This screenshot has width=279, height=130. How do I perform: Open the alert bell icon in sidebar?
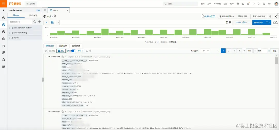click(4, 60)
